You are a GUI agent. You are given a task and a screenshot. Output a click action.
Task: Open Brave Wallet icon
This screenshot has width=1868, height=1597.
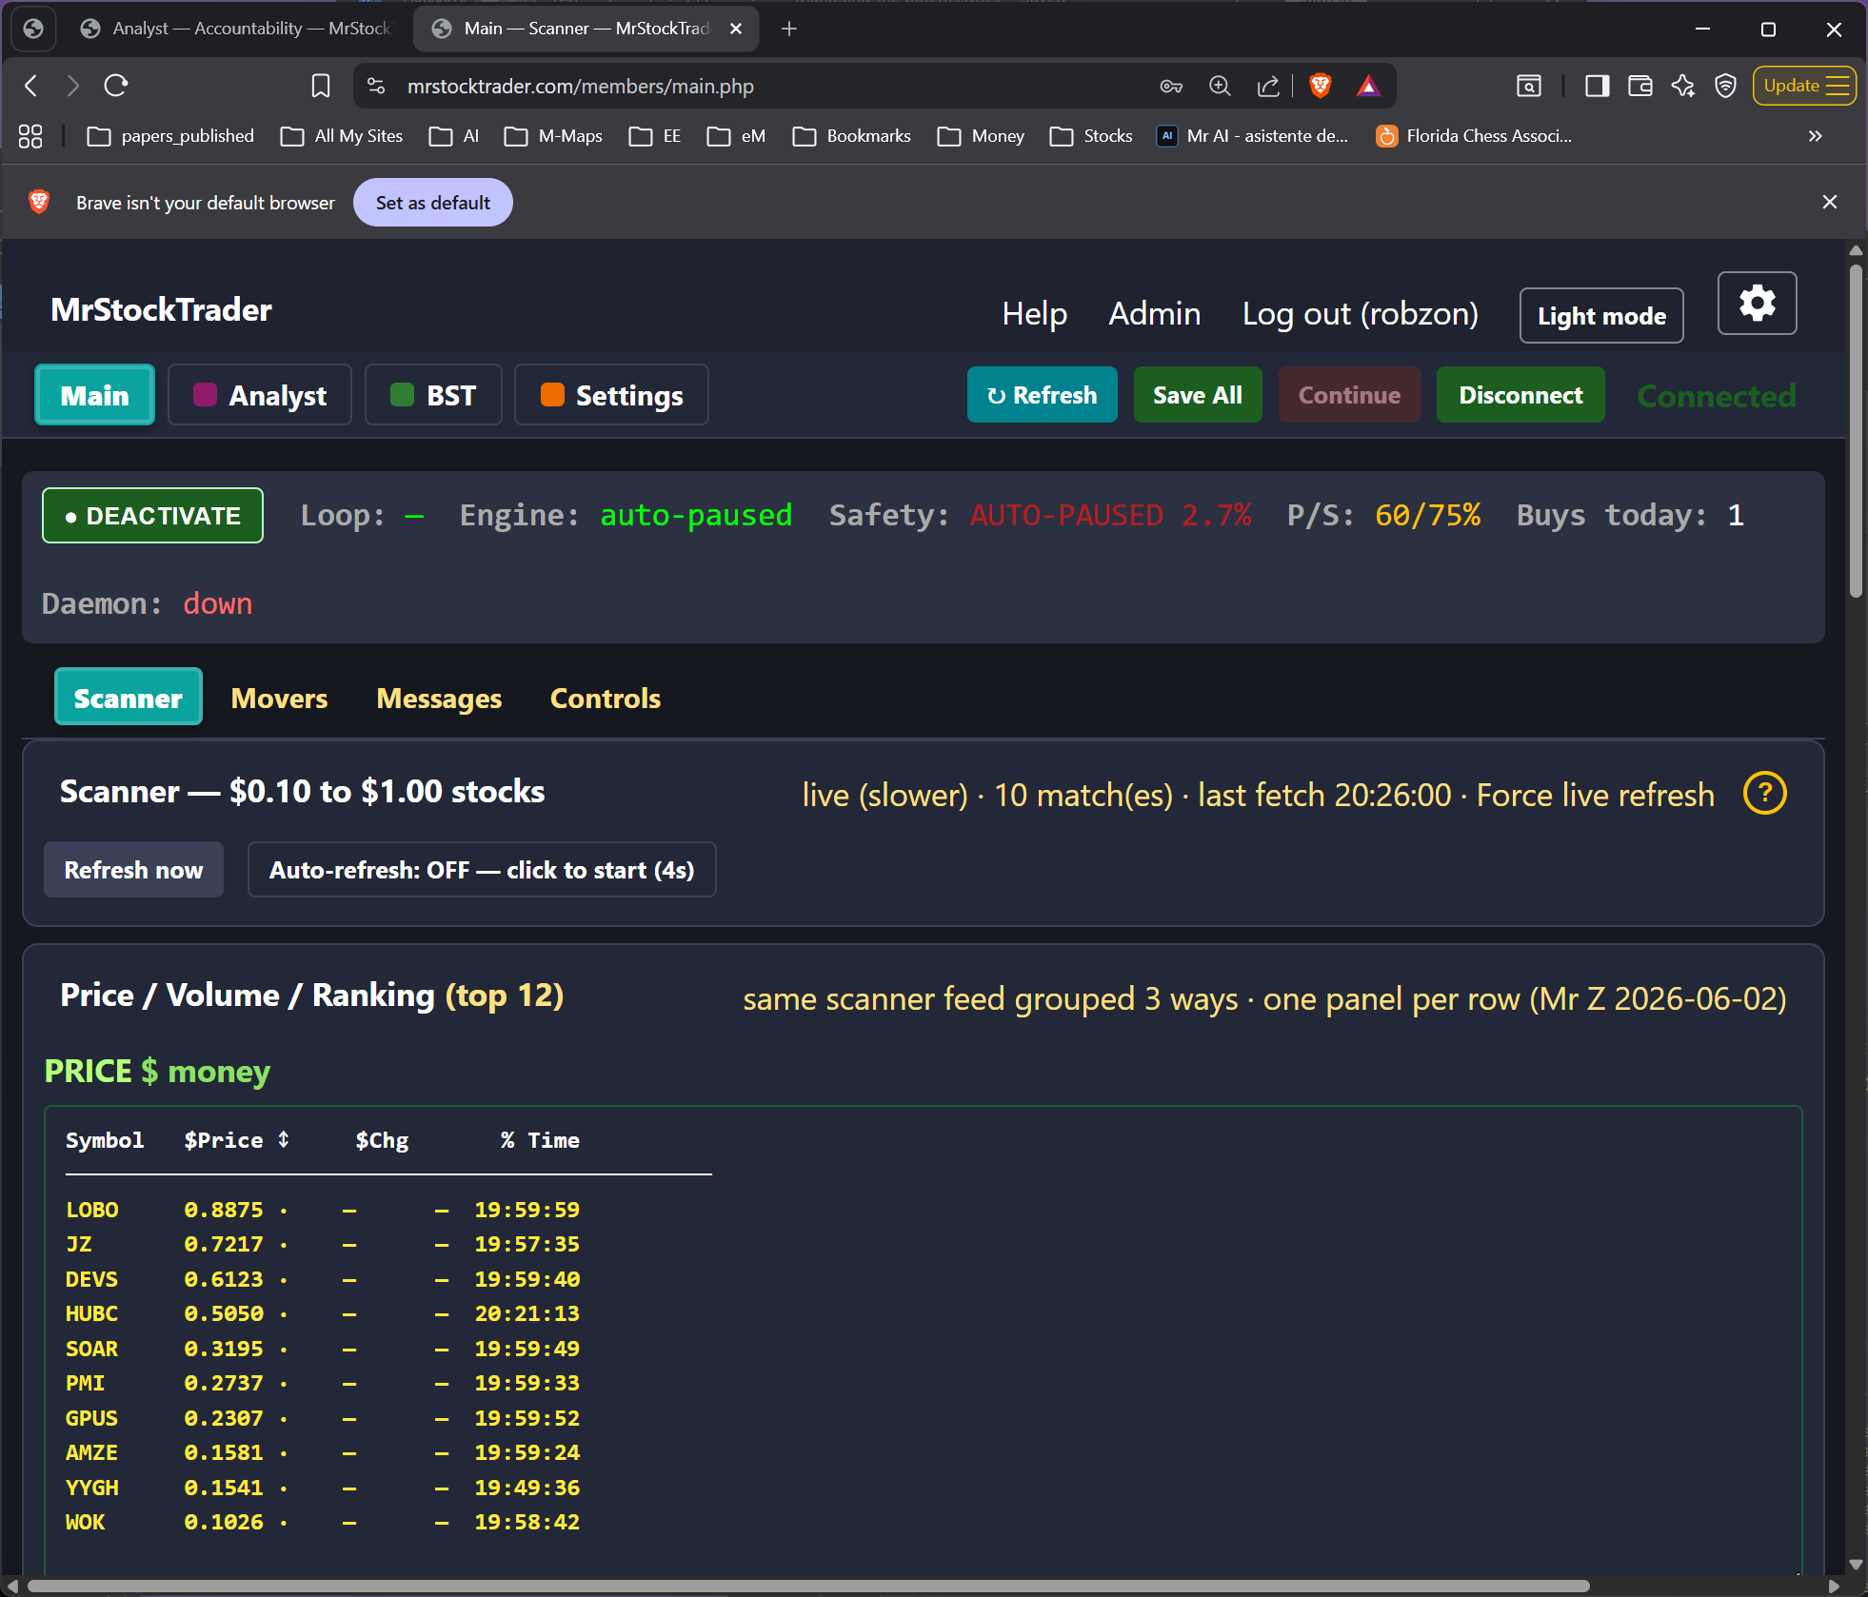click(1639, 86)
